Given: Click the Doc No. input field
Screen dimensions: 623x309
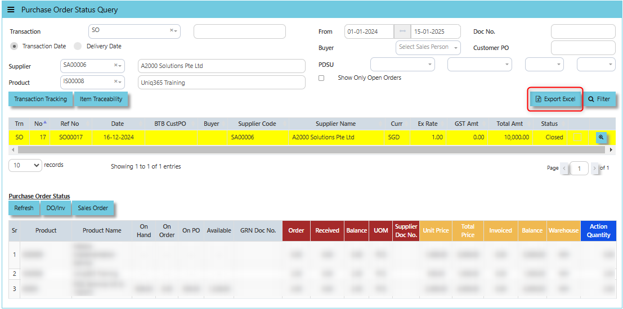Looking at the screenshot, I should (x=582, y=31).
